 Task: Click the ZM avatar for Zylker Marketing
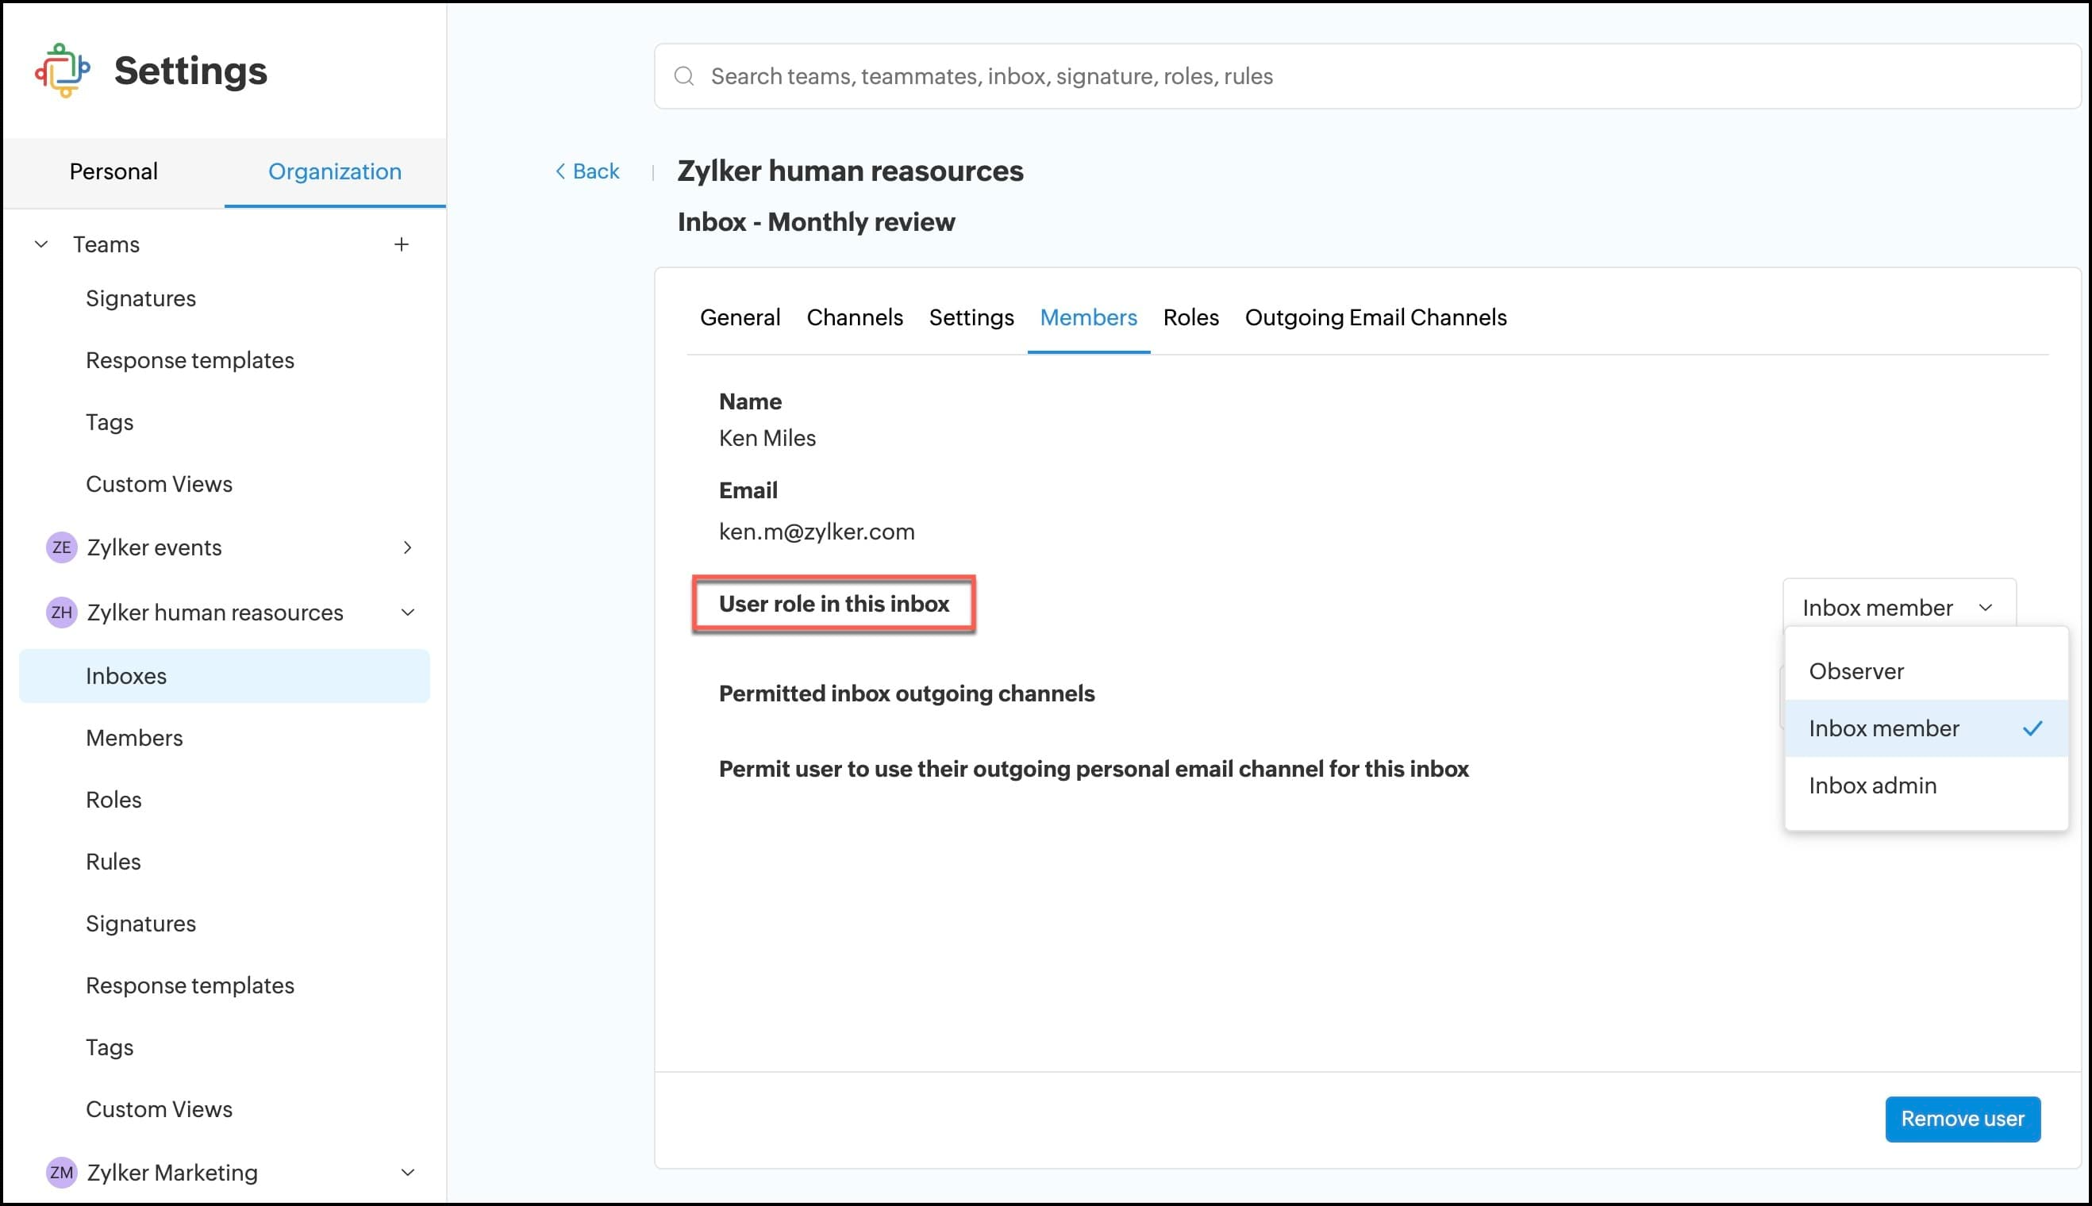click(x=61, y=1172)
